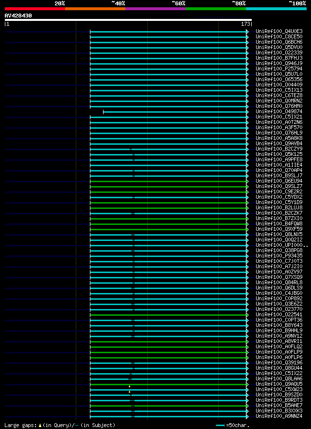Click the cyan alignment bar for UniRef100_Q5DVU0
Viewport: 311px width, 429px height.
[168, 48]
